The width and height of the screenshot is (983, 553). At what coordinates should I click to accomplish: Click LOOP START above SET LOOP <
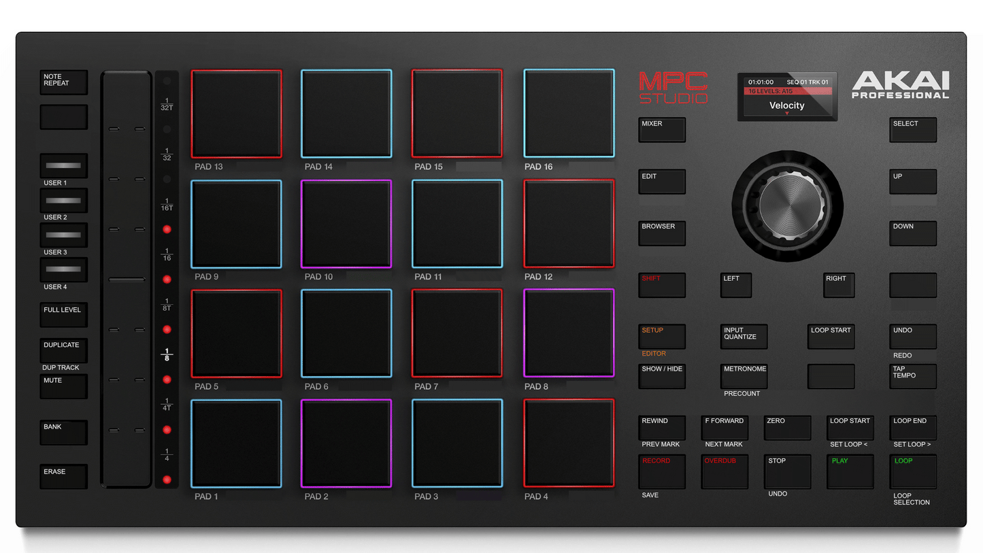coord(850,428)
